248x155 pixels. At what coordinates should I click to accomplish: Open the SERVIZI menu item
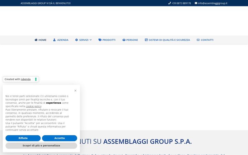(83, 40)
